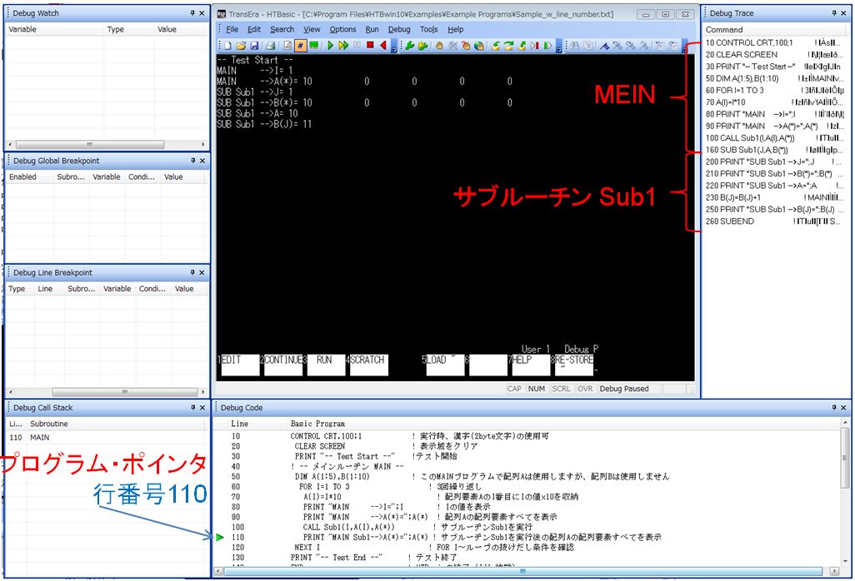Screen dimensions: 855x581
Task: Select trace row '260 SUBEND'
Action: [774, 221]
